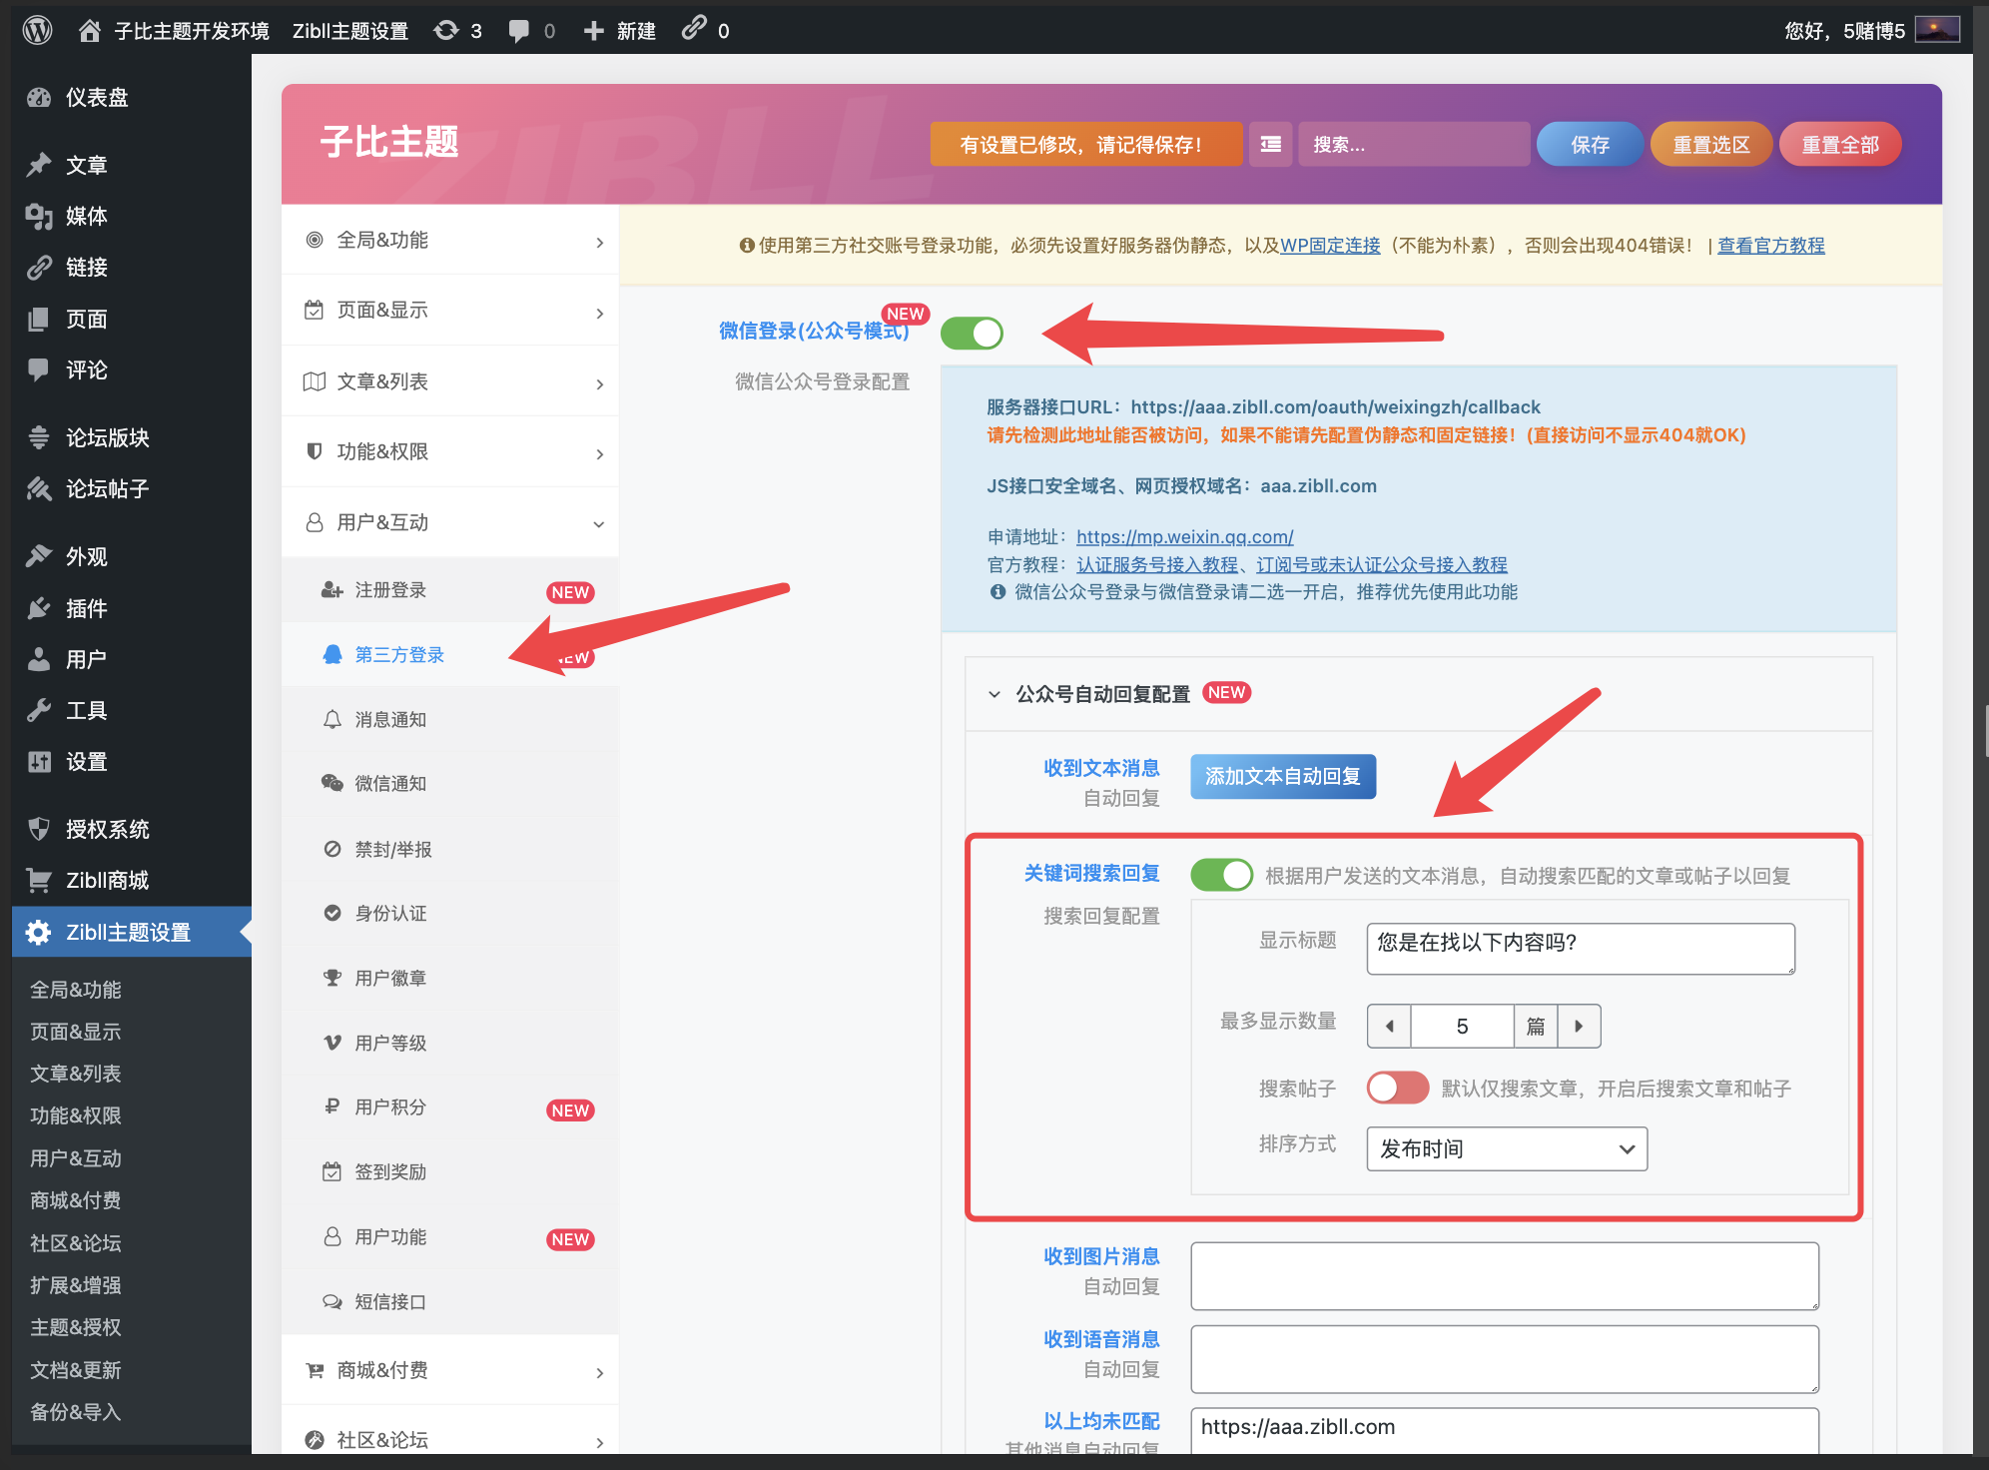1989x1470 pixels.
Task: Click the list icon next to the 保存 button
Action: click(x=1270, y=144)
